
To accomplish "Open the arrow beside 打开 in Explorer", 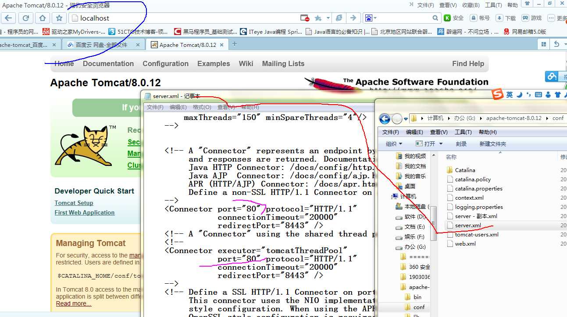I will (x=441, y=144).
